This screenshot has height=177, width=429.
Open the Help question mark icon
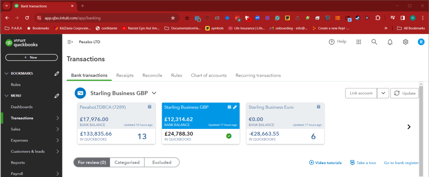pyautogui.click(x=332, y=42)
